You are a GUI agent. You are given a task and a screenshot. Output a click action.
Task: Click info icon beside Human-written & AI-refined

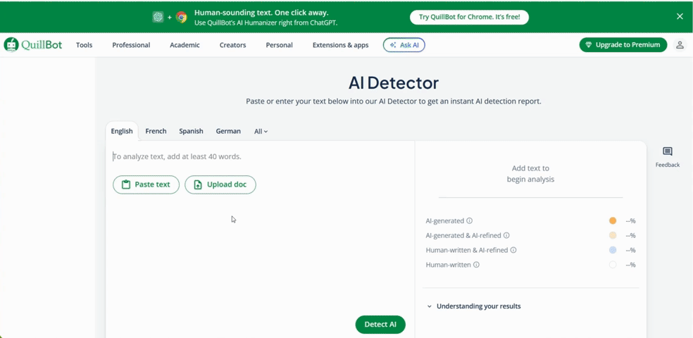coord(513,250)
